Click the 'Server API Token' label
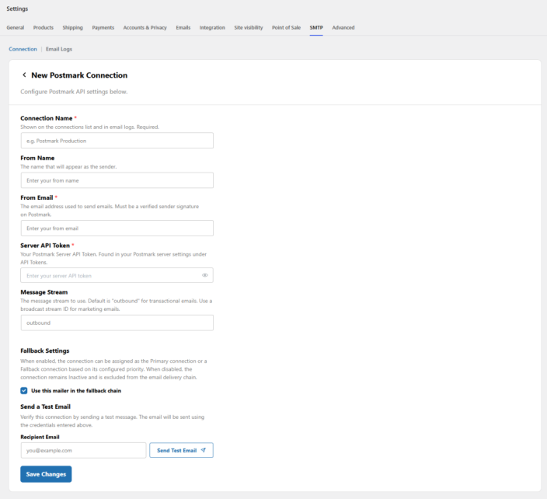The width and height of the screenshot is (547, 499). 45,246
